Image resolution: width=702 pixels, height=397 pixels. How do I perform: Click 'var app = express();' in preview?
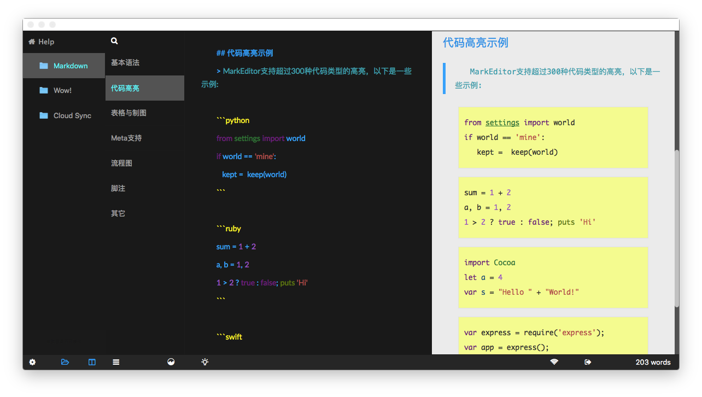pyautogui.click(x=506, y=347)
